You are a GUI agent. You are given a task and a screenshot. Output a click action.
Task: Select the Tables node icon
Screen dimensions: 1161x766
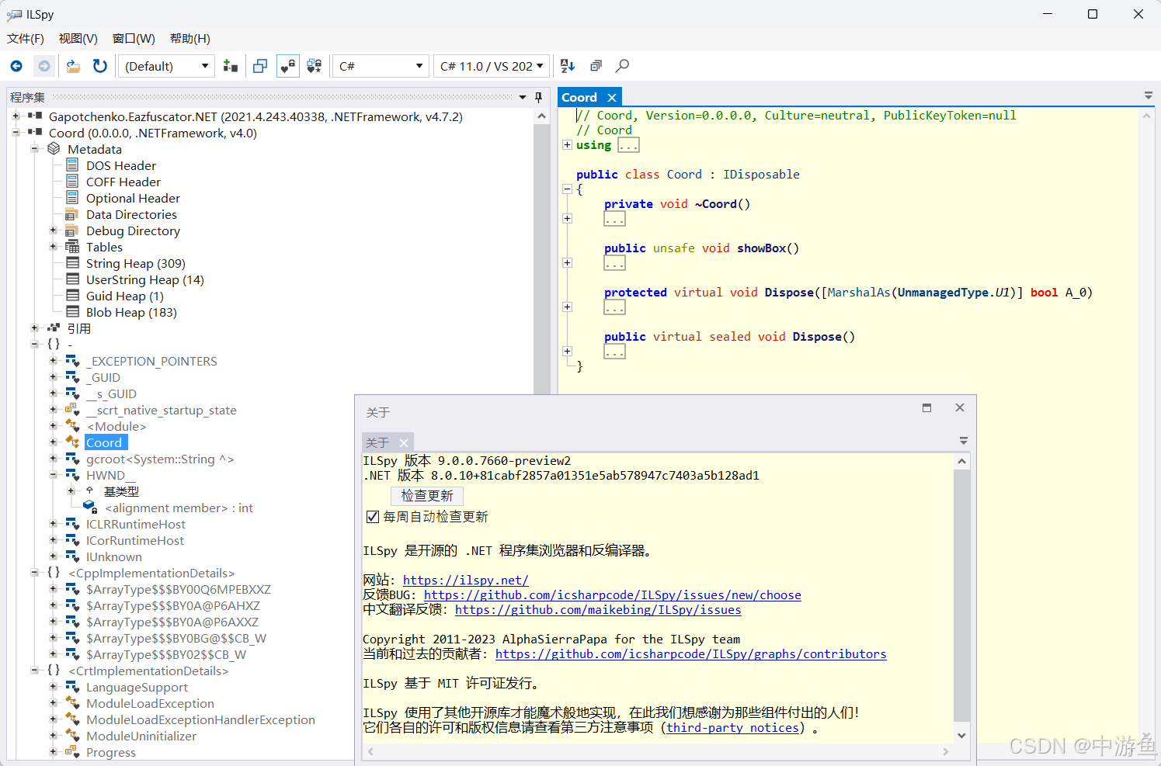72,247
